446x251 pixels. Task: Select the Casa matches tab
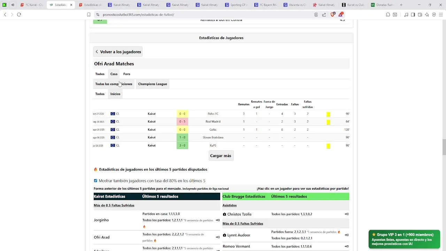coord(114,74)
